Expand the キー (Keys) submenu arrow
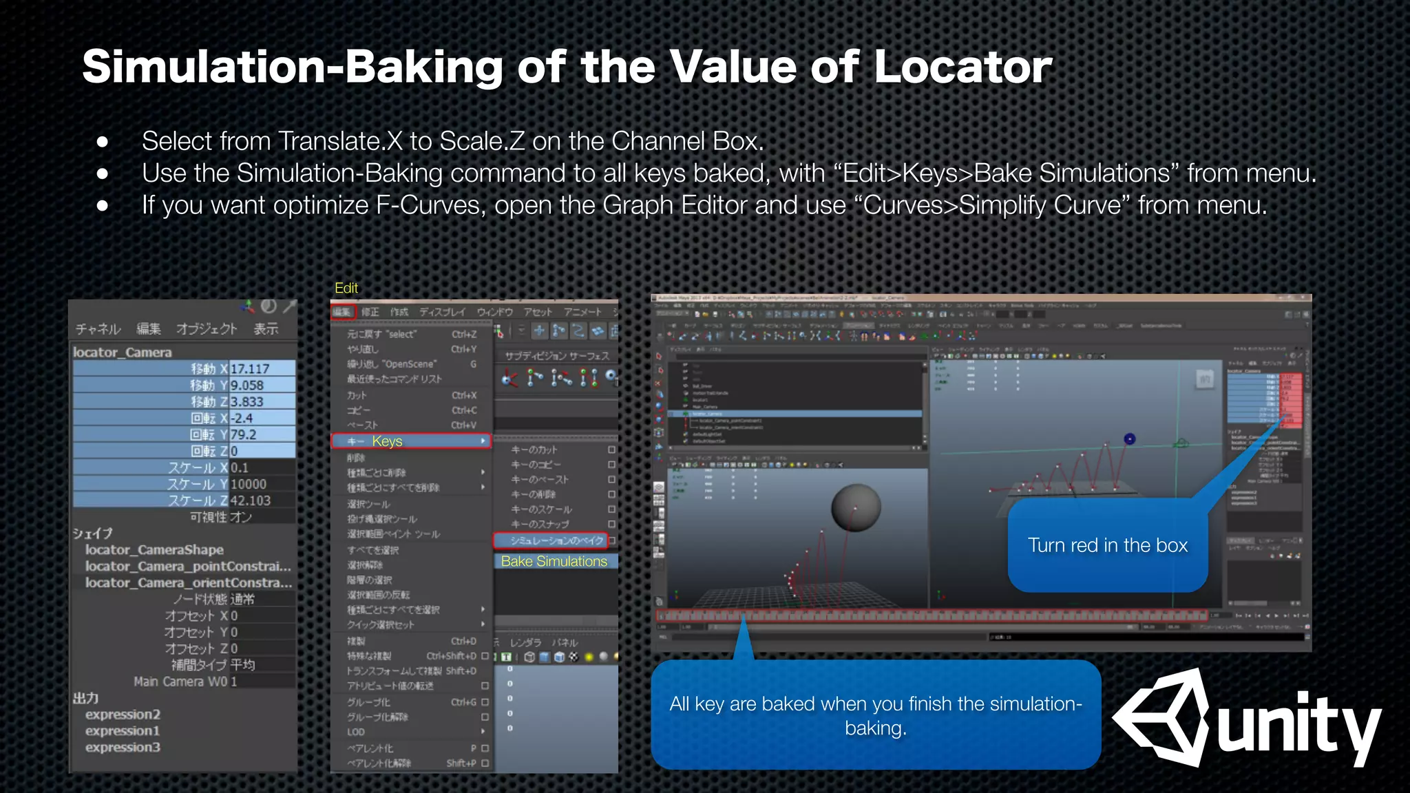The image size is (1410, 793). pyautogui.click(x=483, y=441)
